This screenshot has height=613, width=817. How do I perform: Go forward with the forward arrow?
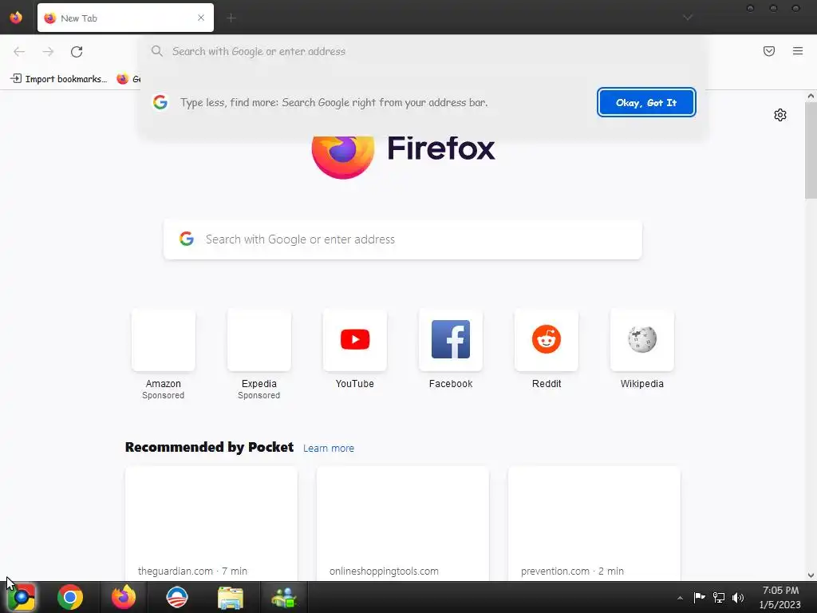[x=48, y=52]
